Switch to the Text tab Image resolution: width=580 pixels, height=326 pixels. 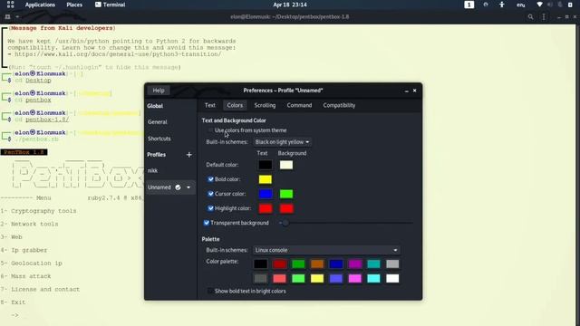tap(209, 105)
